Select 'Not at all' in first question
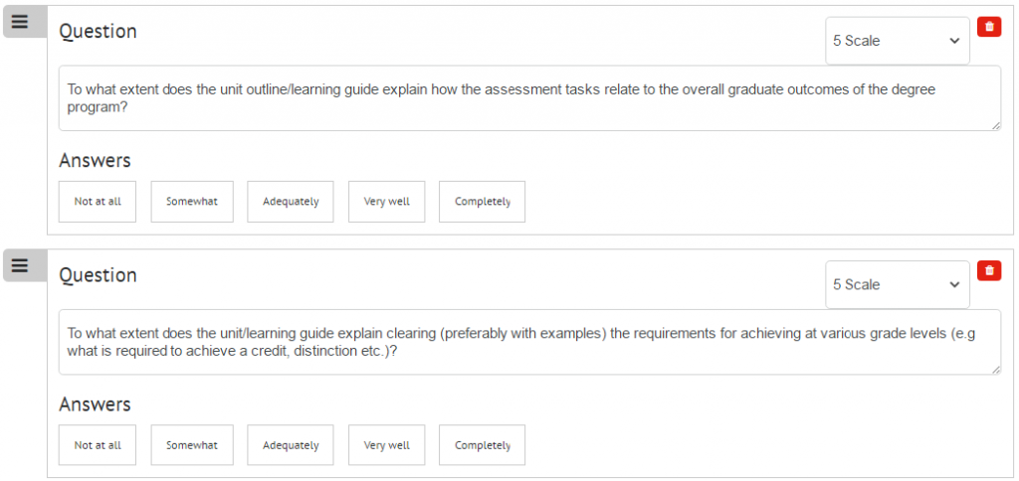 [98, 202]
